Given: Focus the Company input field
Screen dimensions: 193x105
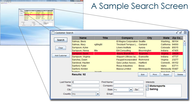Looking at the screenshot, I should [128, 86].
